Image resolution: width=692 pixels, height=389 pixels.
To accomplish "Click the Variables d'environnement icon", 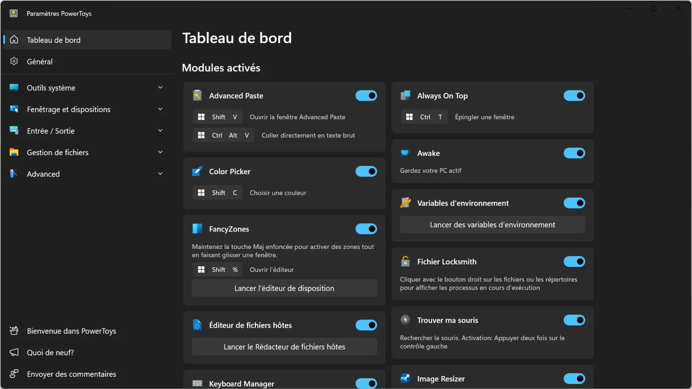I will [x=405, y=203].
